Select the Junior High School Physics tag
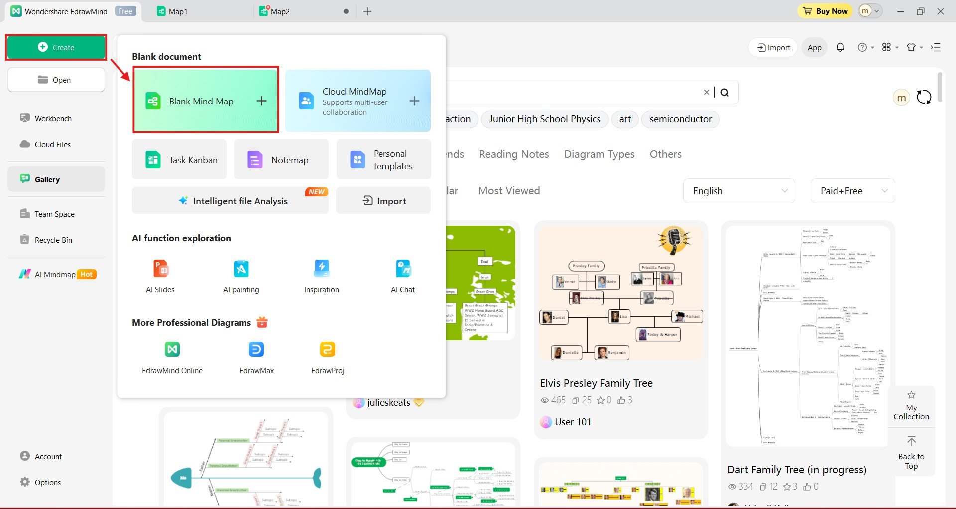Viewport: 956px width, 509px height. tap(545, 119)
